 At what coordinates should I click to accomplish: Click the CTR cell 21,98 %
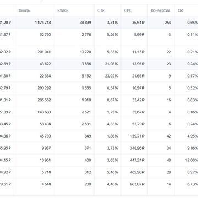coord(112,64)
